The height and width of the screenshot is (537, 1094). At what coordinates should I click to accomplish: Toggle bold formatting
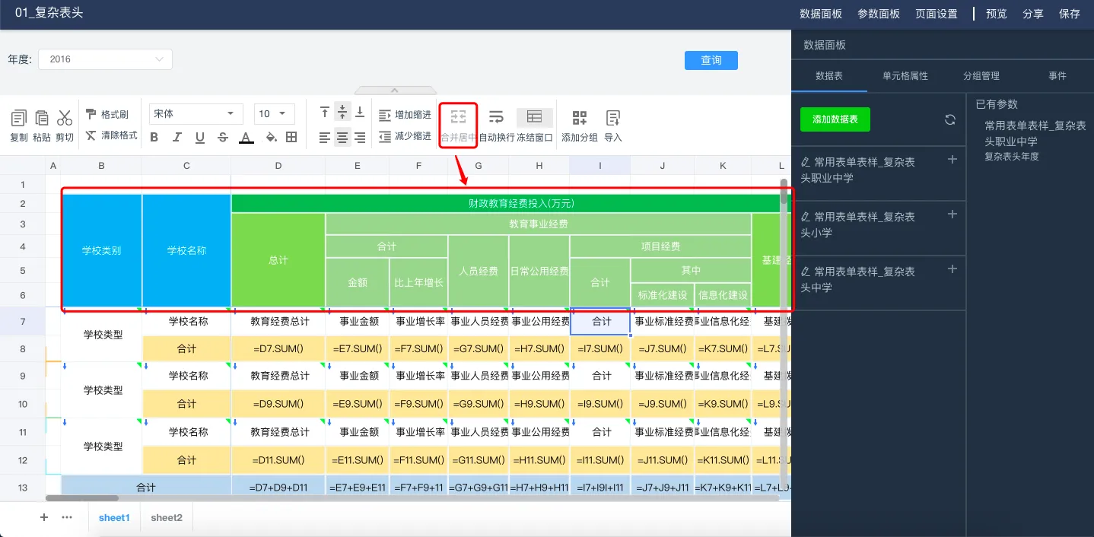click(154, 138)
